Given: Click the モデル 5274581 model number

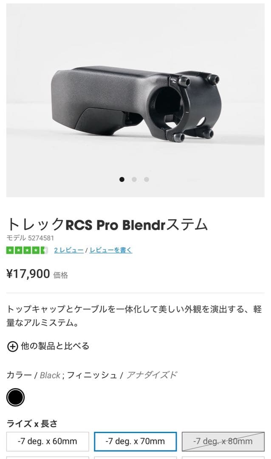Looking at the screenshot, I should point(30,238).
